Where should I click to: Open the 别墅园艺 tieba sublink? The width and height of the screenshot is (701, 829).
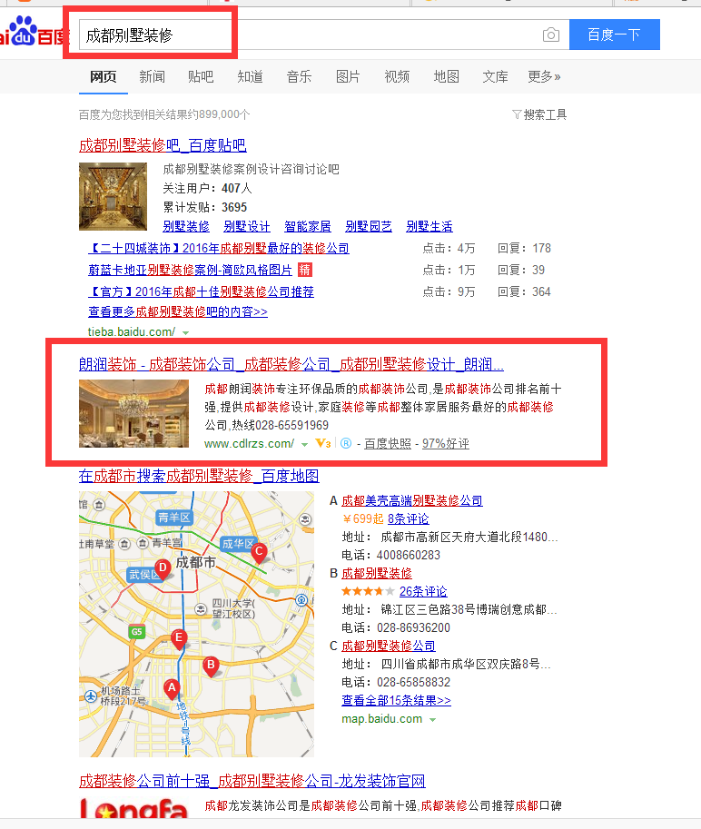[369, 226]
